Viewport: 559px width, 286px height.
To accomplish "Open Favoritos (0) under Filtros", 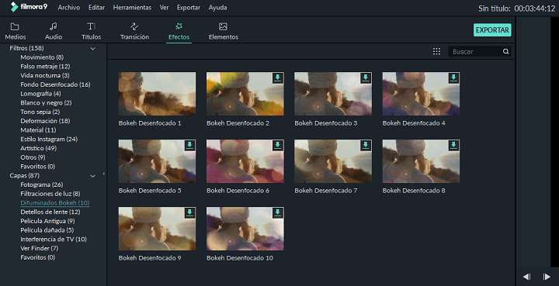I will click(x=38, y=167).
